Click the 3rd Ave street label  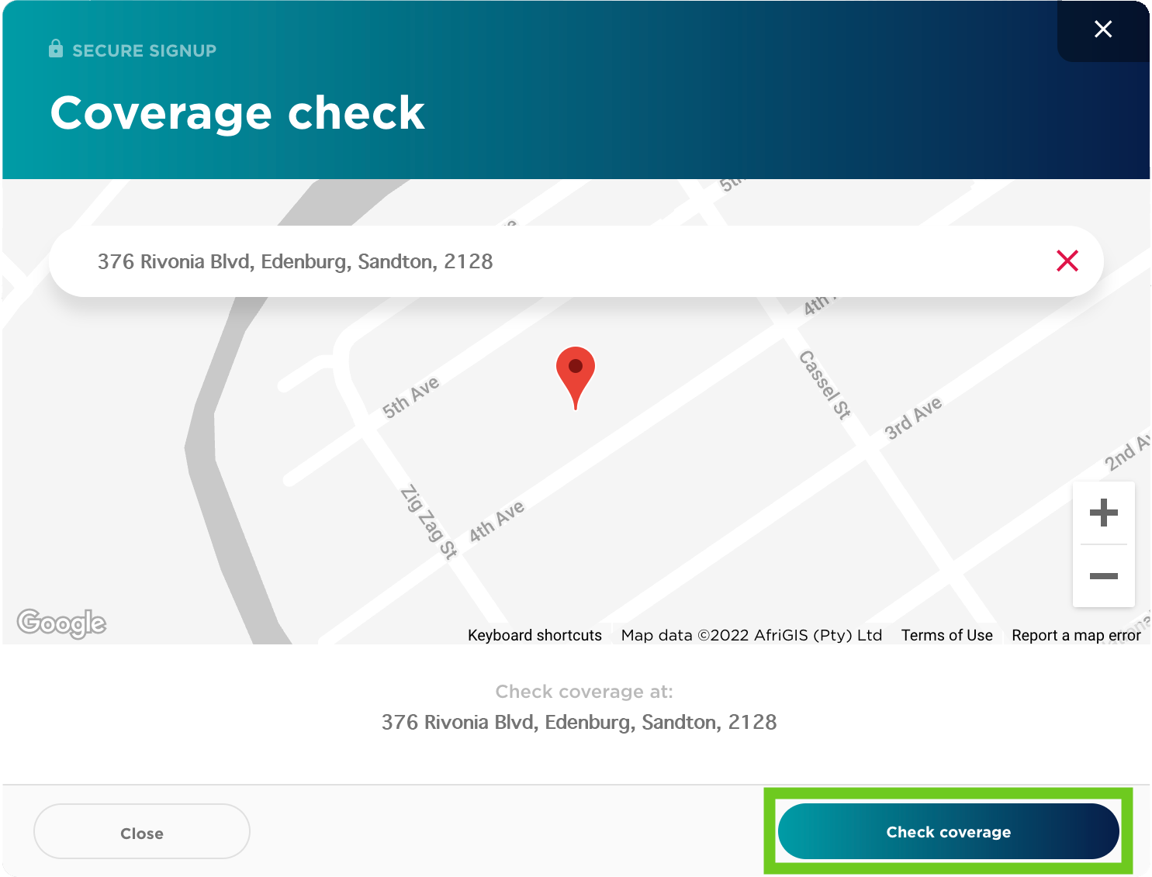click(x=913, y=417)
